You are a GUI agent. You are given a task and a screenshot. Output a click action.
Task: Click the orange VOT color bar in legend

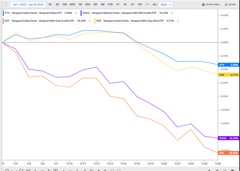3,21
